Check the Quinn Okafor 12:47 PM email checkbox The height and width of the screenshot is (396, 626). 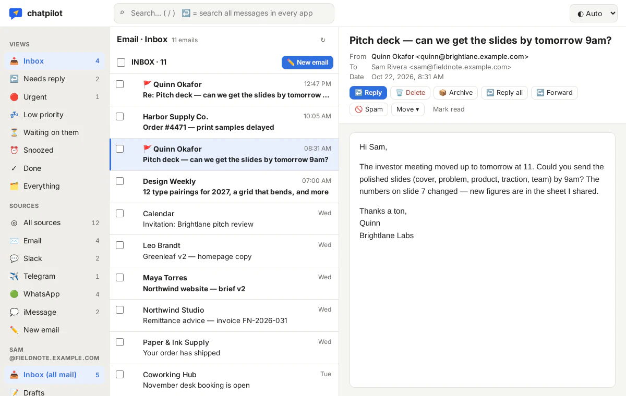(119, 84)
